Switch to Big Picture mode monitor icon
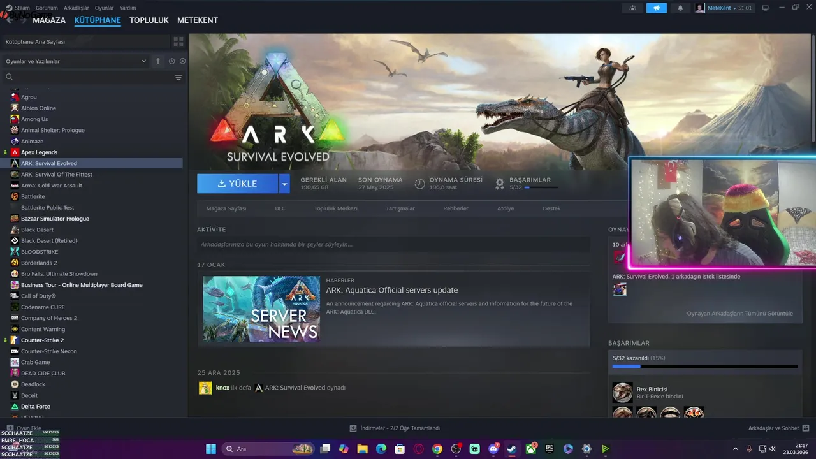 [x=766, y=8]
